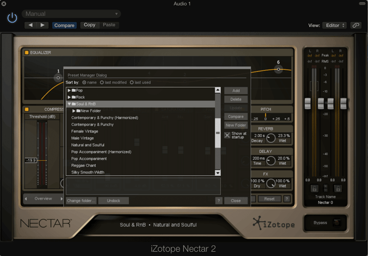Click the Delete preset button
Image resolution: width=368 pixels, height=256 pixels.
(236, 99)
